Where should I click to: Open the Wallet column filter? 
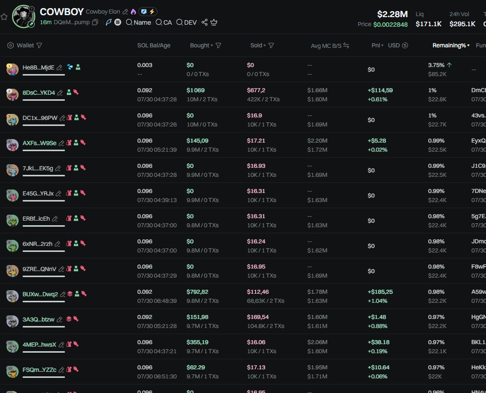tap(39, 45)
